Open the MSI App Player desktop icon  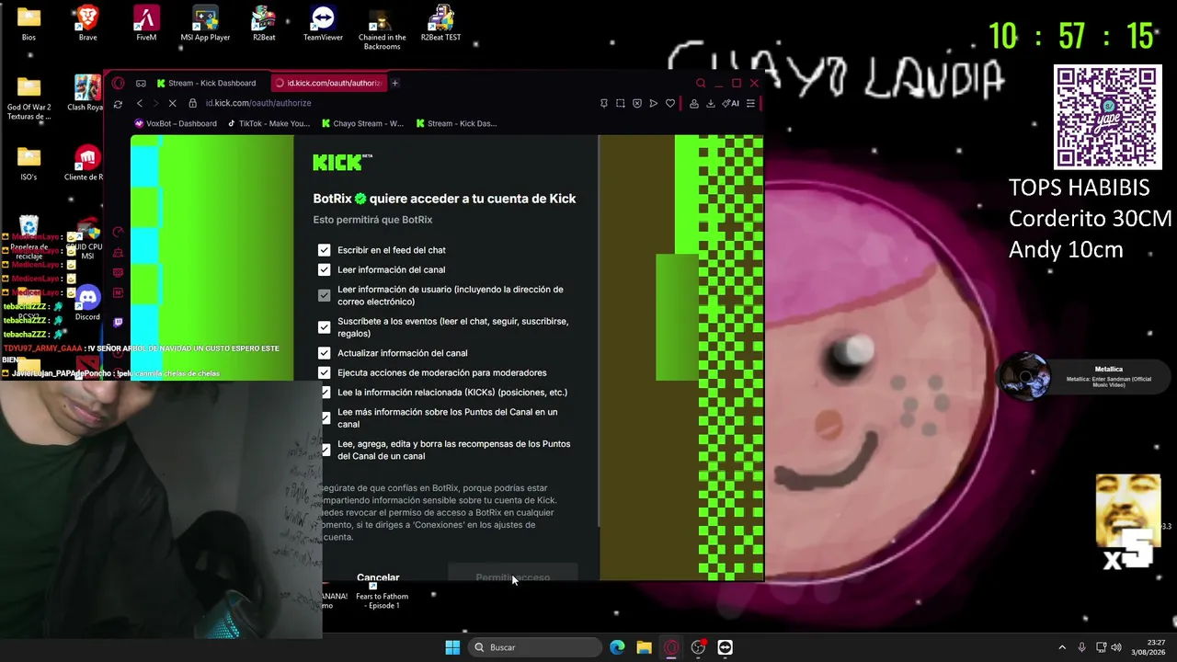click(x=205, y=23)
